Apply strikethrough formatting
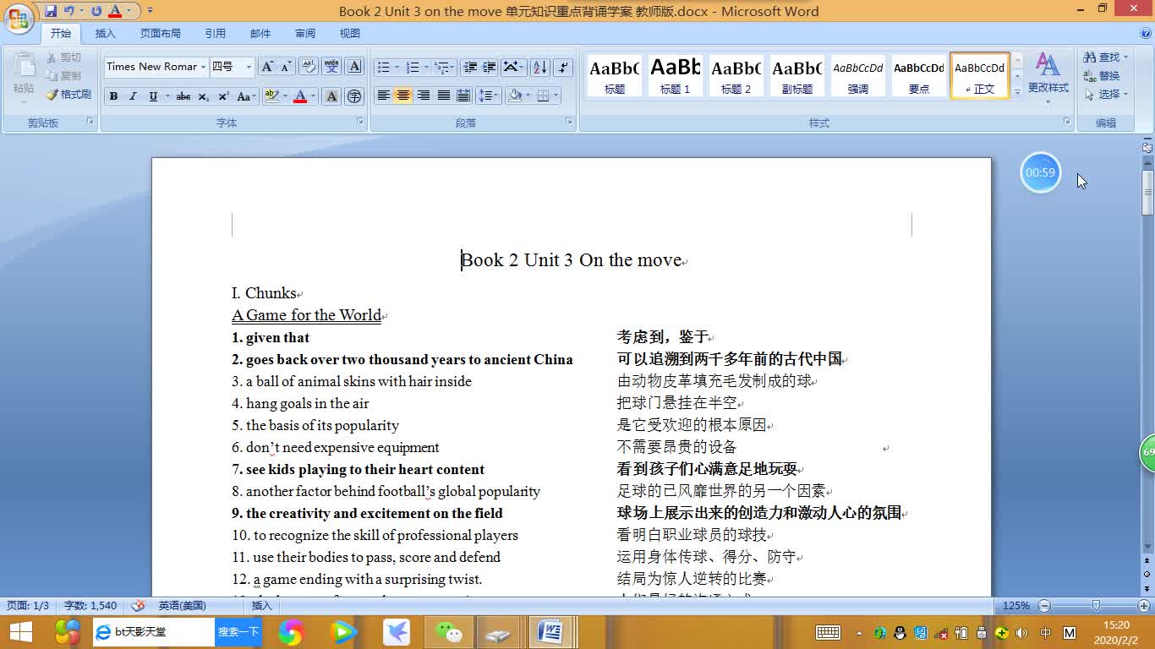Screen dimensions: 1155x649 tap(183, 96)
